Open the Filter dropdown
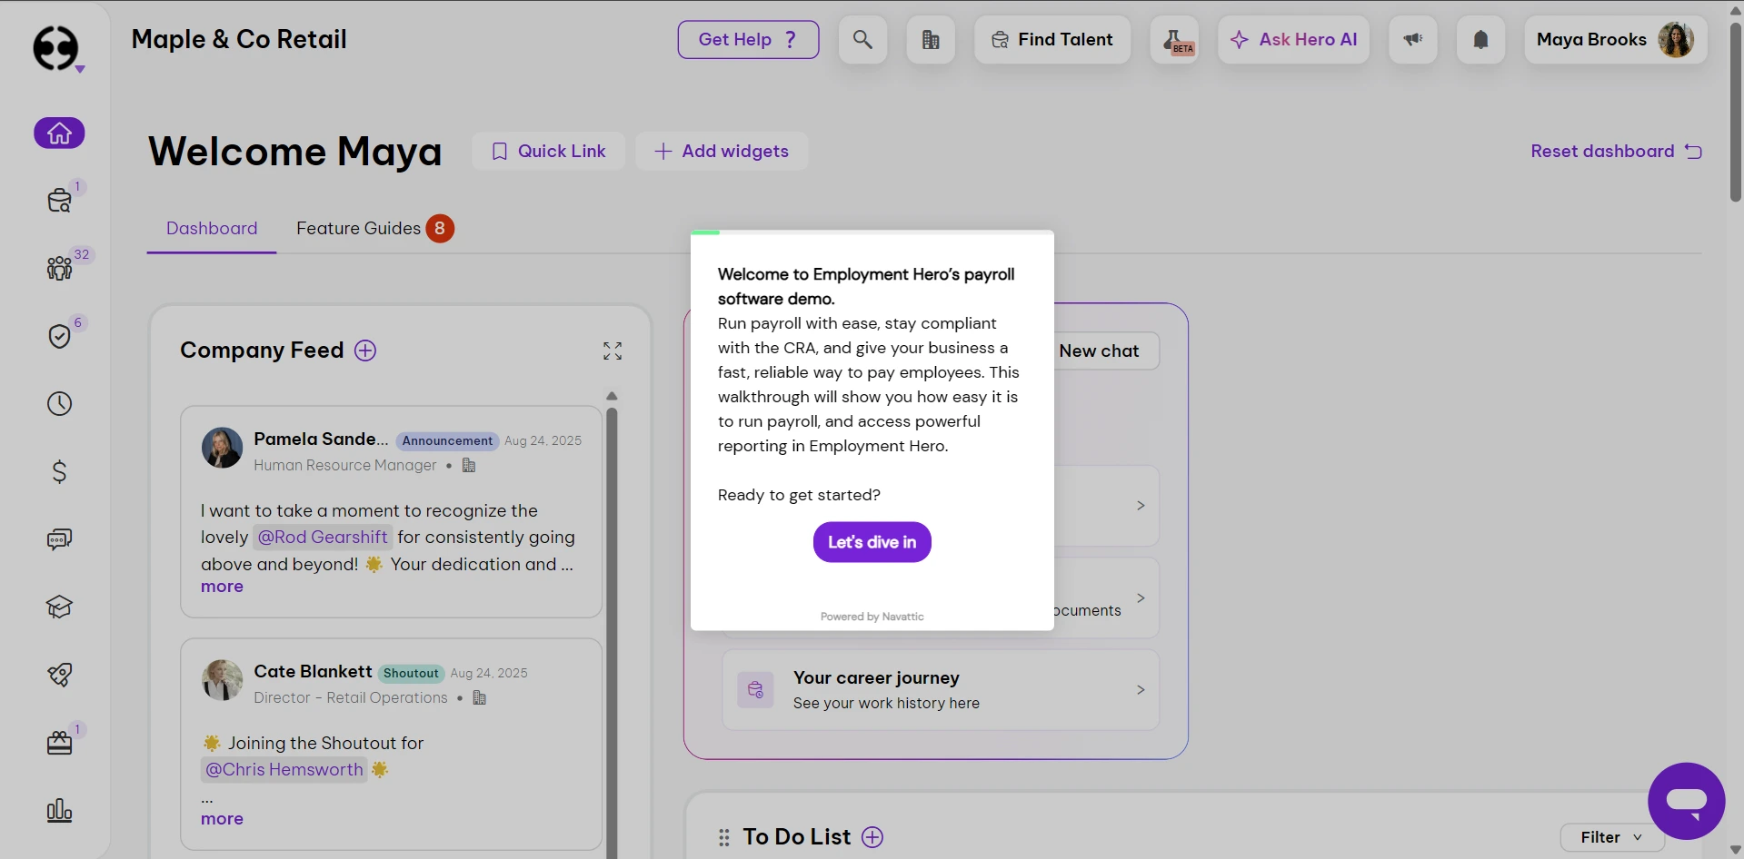The image size is (1744, 859). coord(1610,837)
